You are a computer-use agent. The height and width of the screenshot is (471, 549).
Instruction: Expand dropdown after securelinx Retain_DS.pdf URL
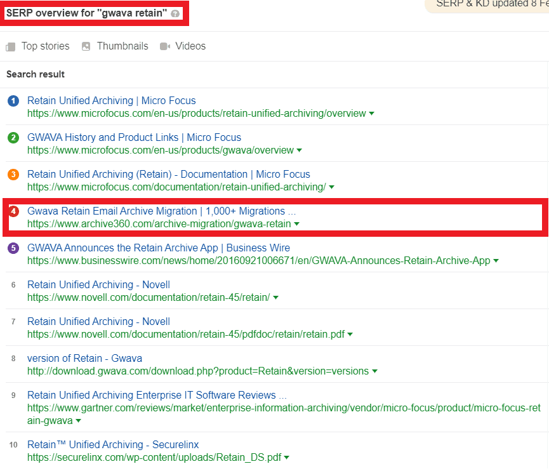click(x=286, y=457)
